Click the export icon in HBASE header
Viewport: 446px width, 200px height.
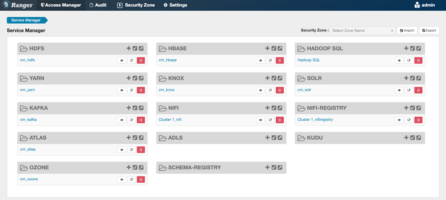[280, 48]
